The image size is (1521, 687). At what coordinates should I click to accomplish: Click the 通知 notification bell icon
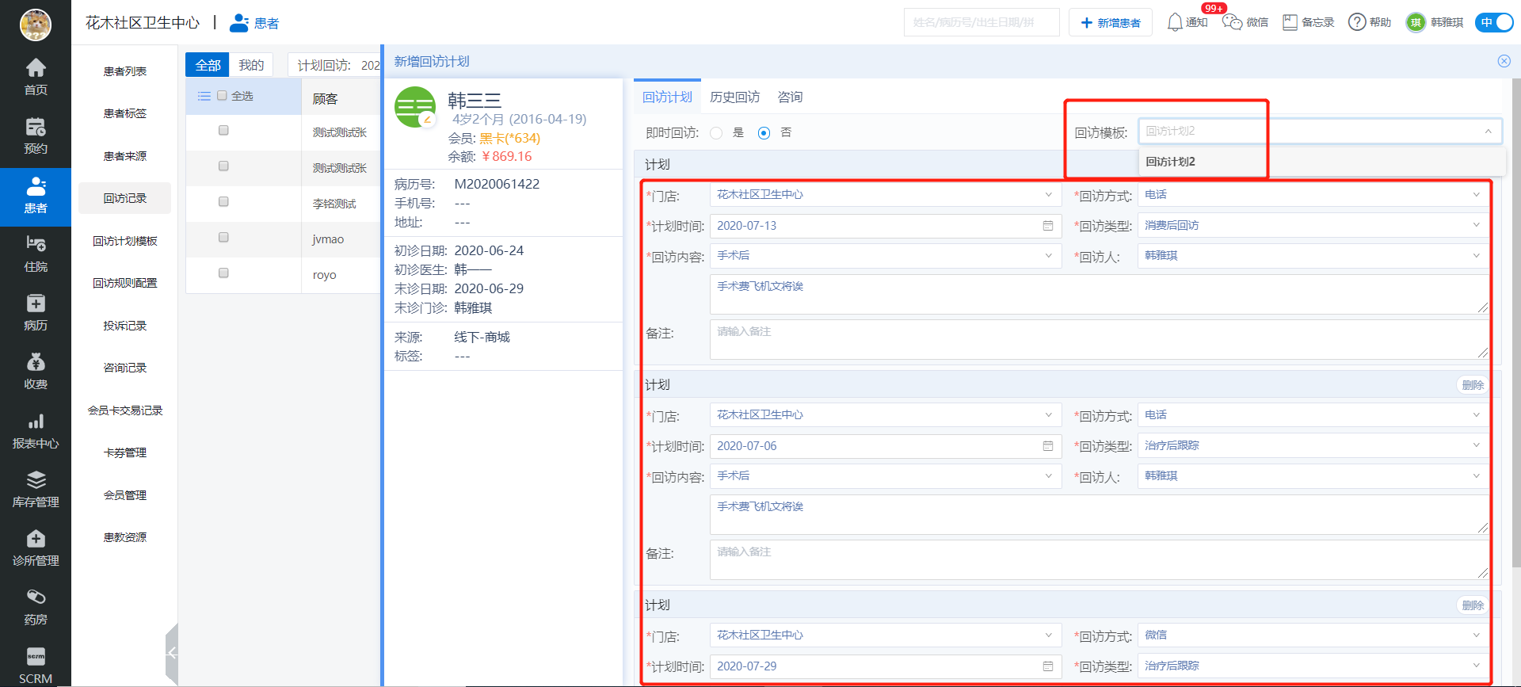click(1175, 22)
